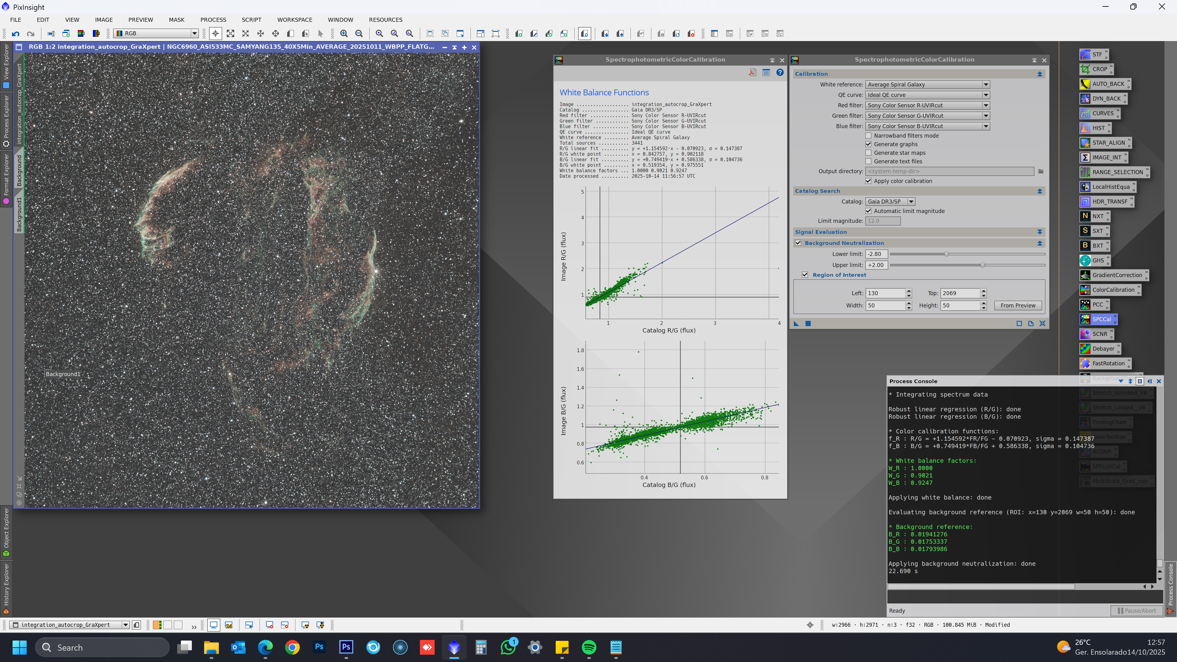Click Apply triangle icon in SPCC dialog
The width and height of the screenshot is (1177, 662).
(796, 323)
